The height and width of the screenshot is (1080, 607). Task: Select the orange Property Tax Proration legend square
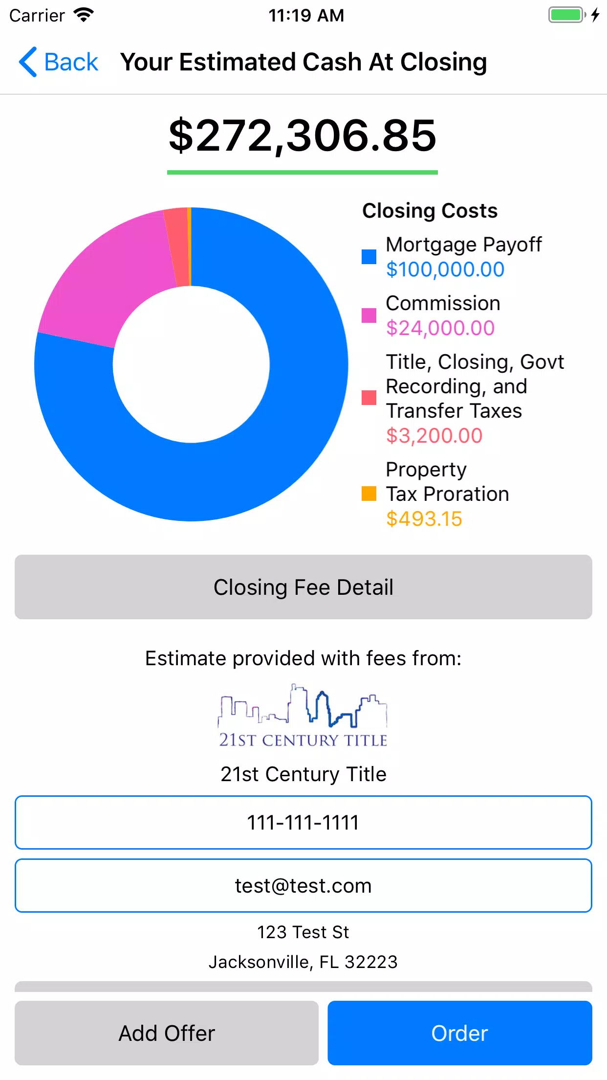click(x=369, y=494)
